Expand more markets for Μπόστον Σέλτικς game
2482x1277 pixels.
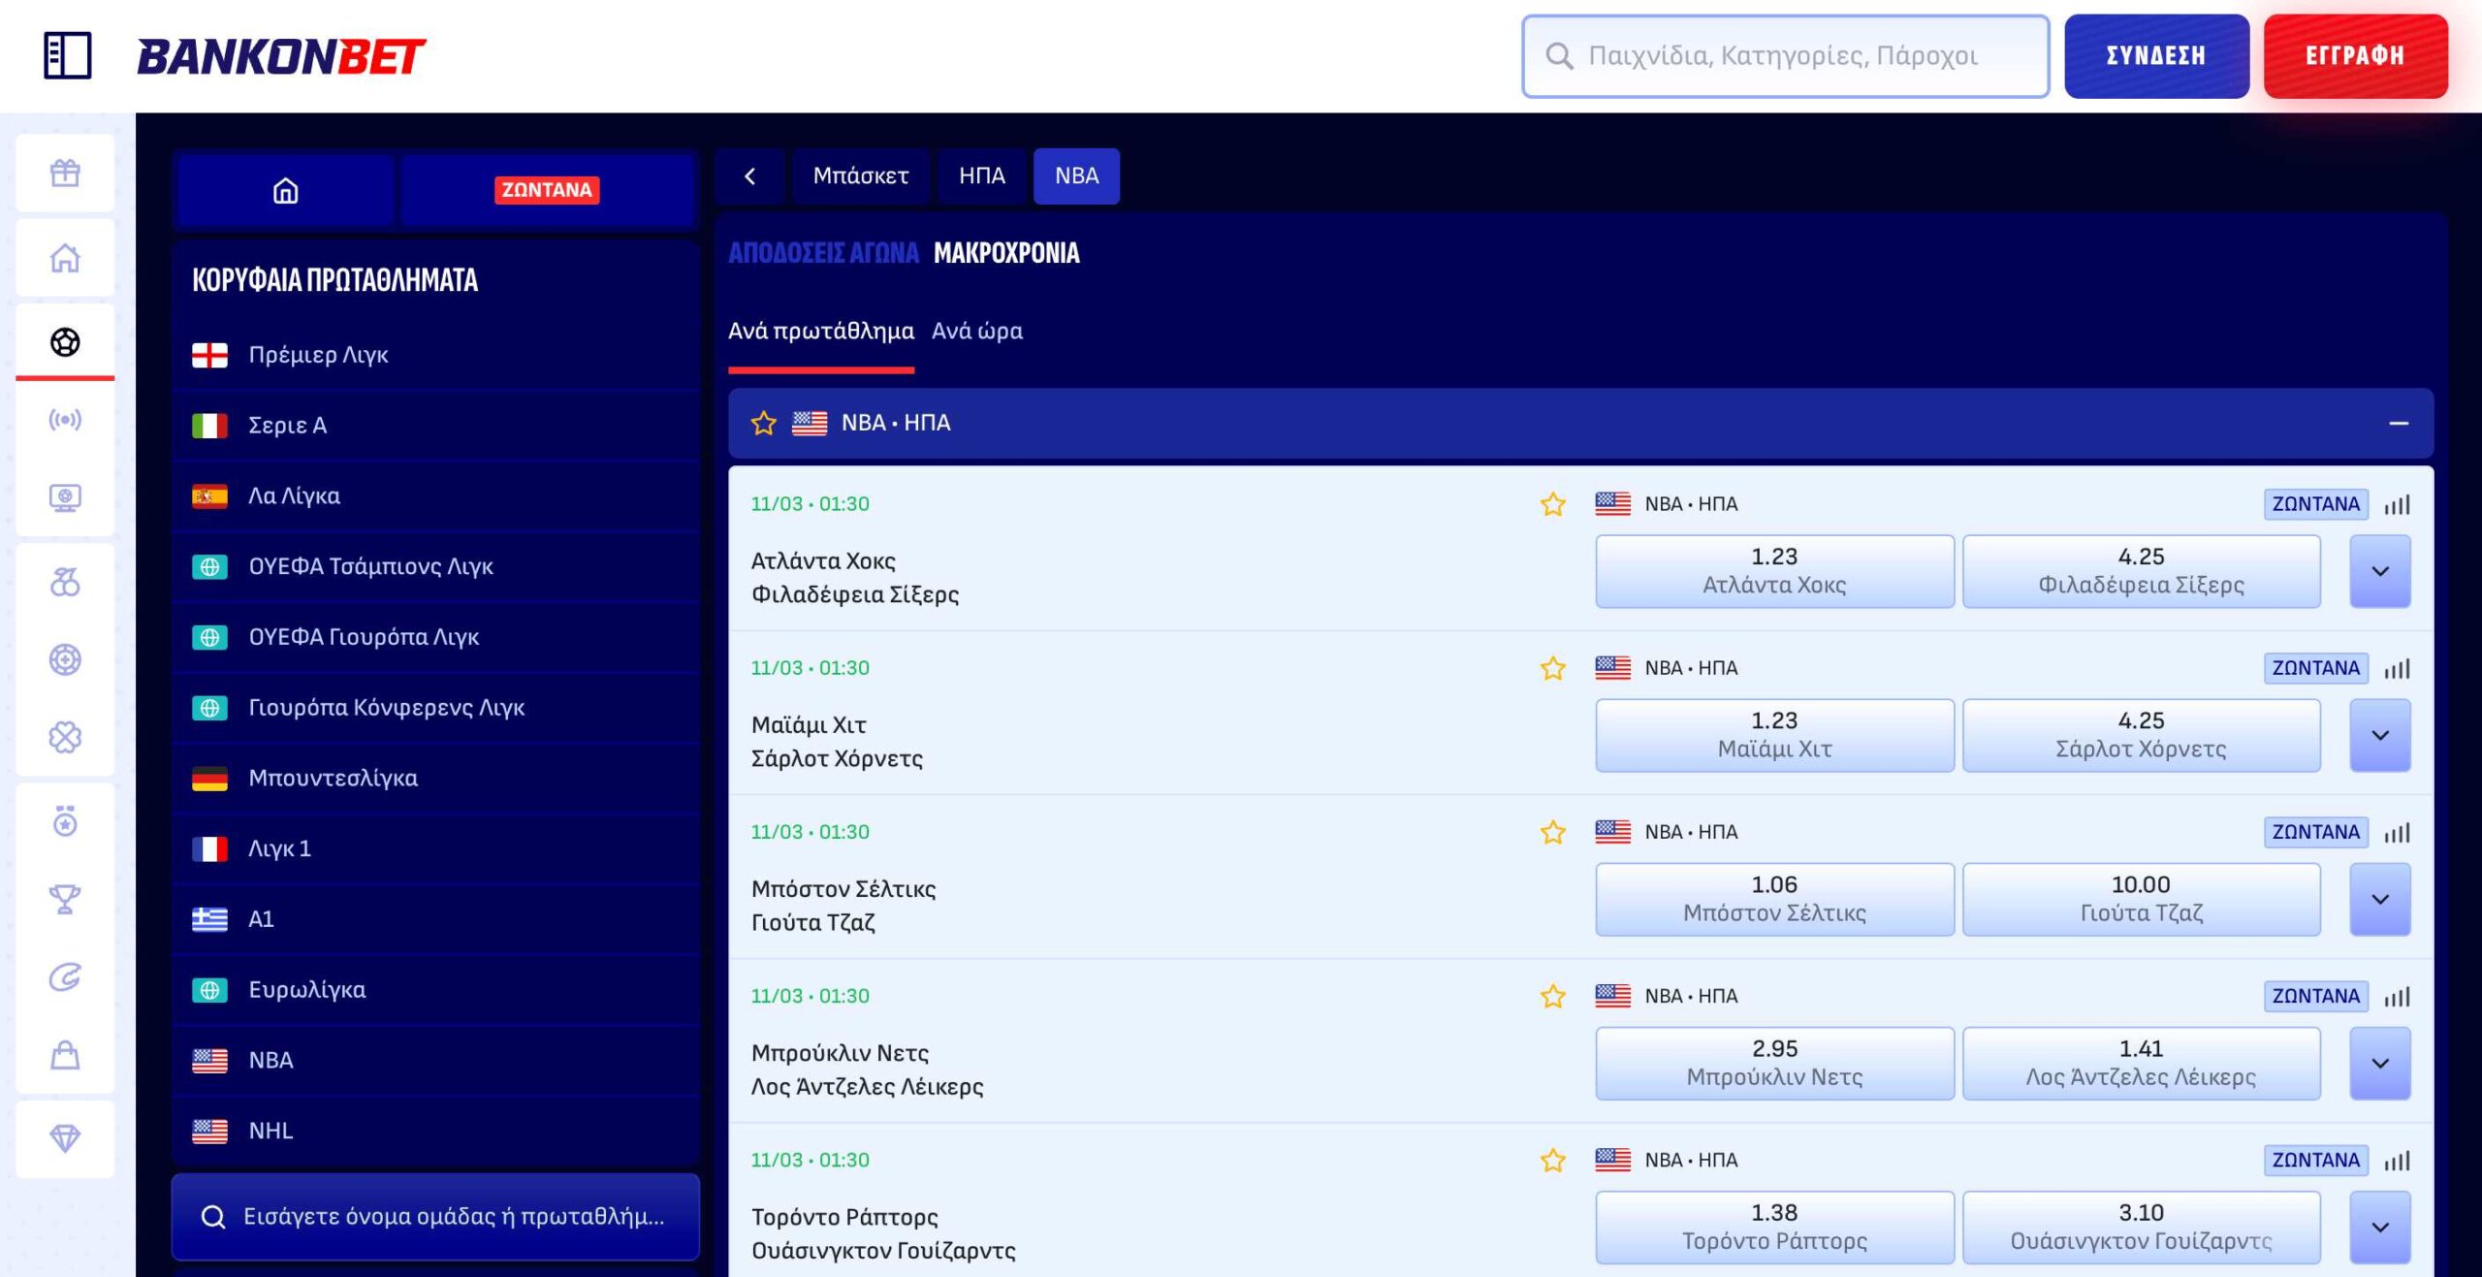click(x=2379, y=899)
